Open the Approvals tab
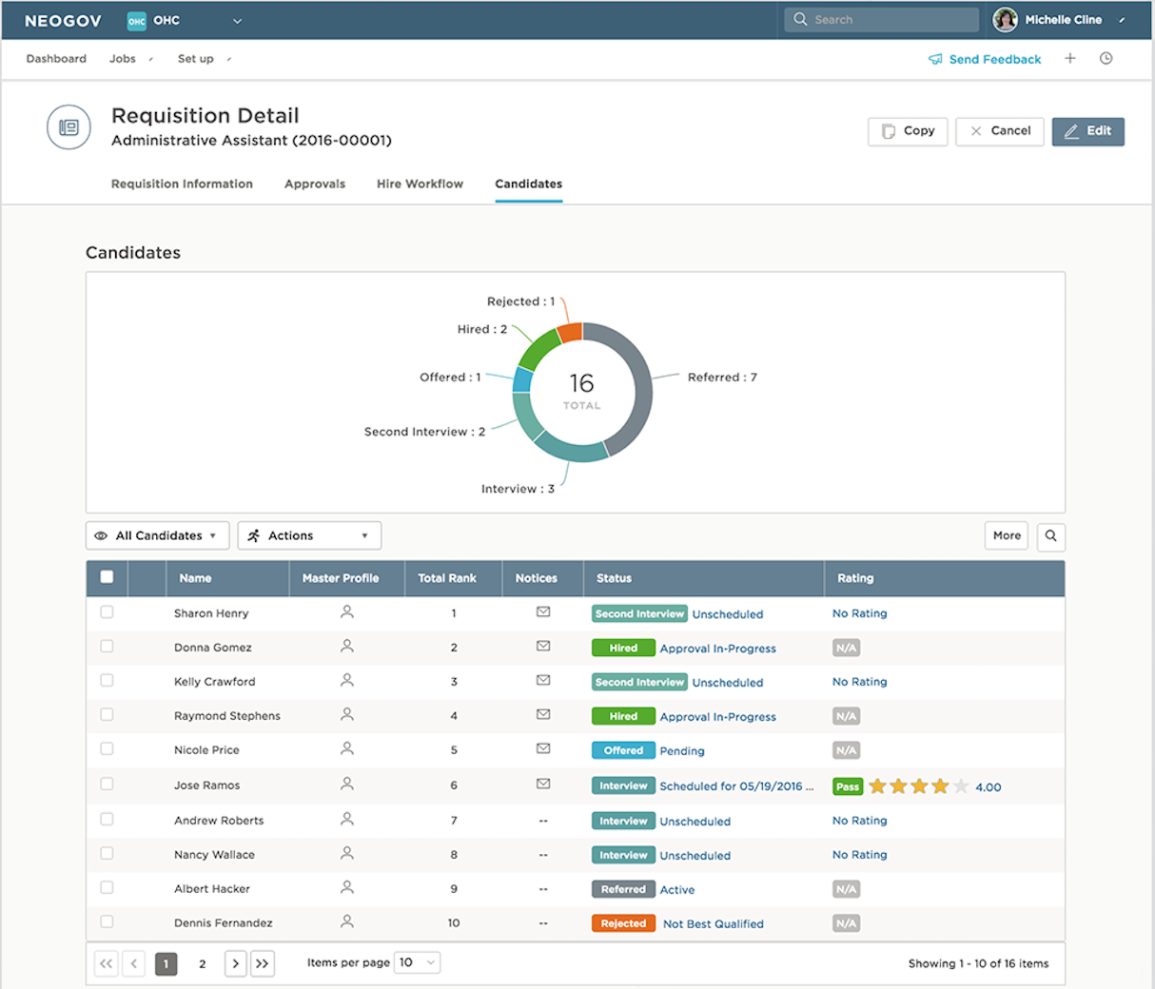The height and width of the screenshot is (989, 1155). click(315, 184)
